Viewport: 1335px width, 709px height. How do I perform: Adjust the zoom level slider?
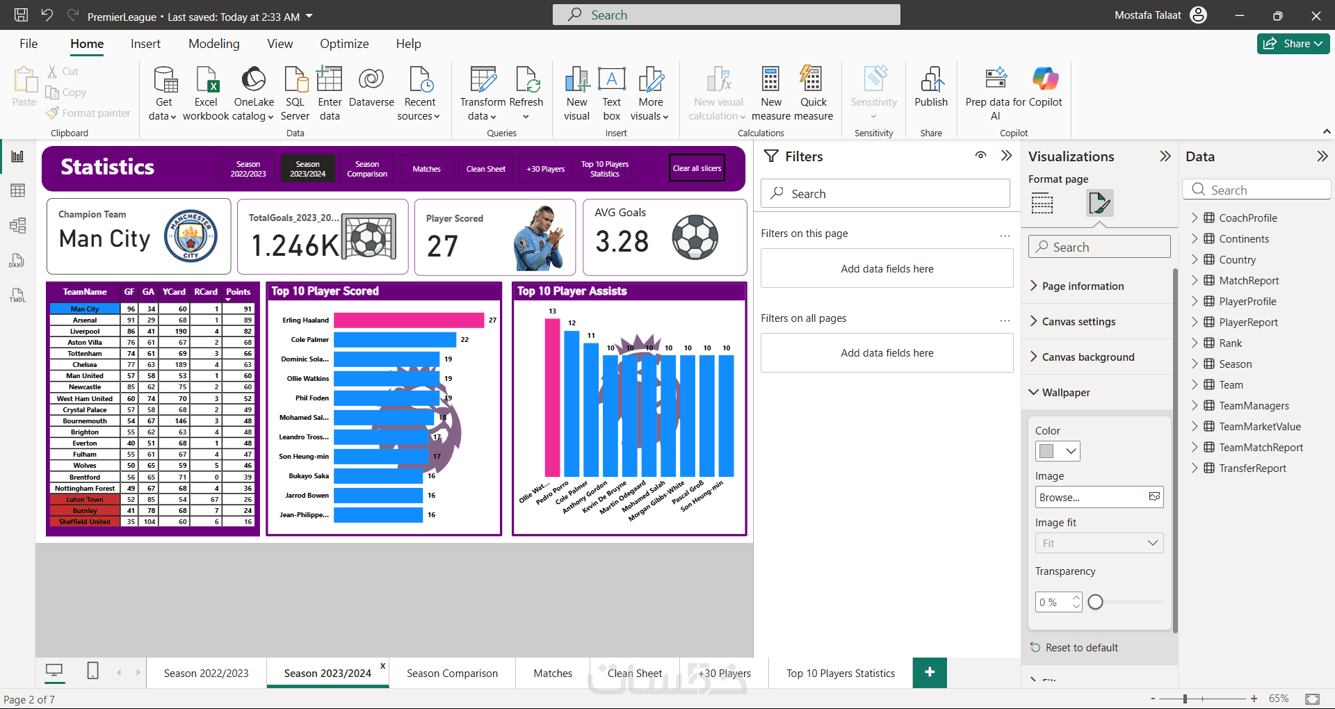pos(1185,699)
